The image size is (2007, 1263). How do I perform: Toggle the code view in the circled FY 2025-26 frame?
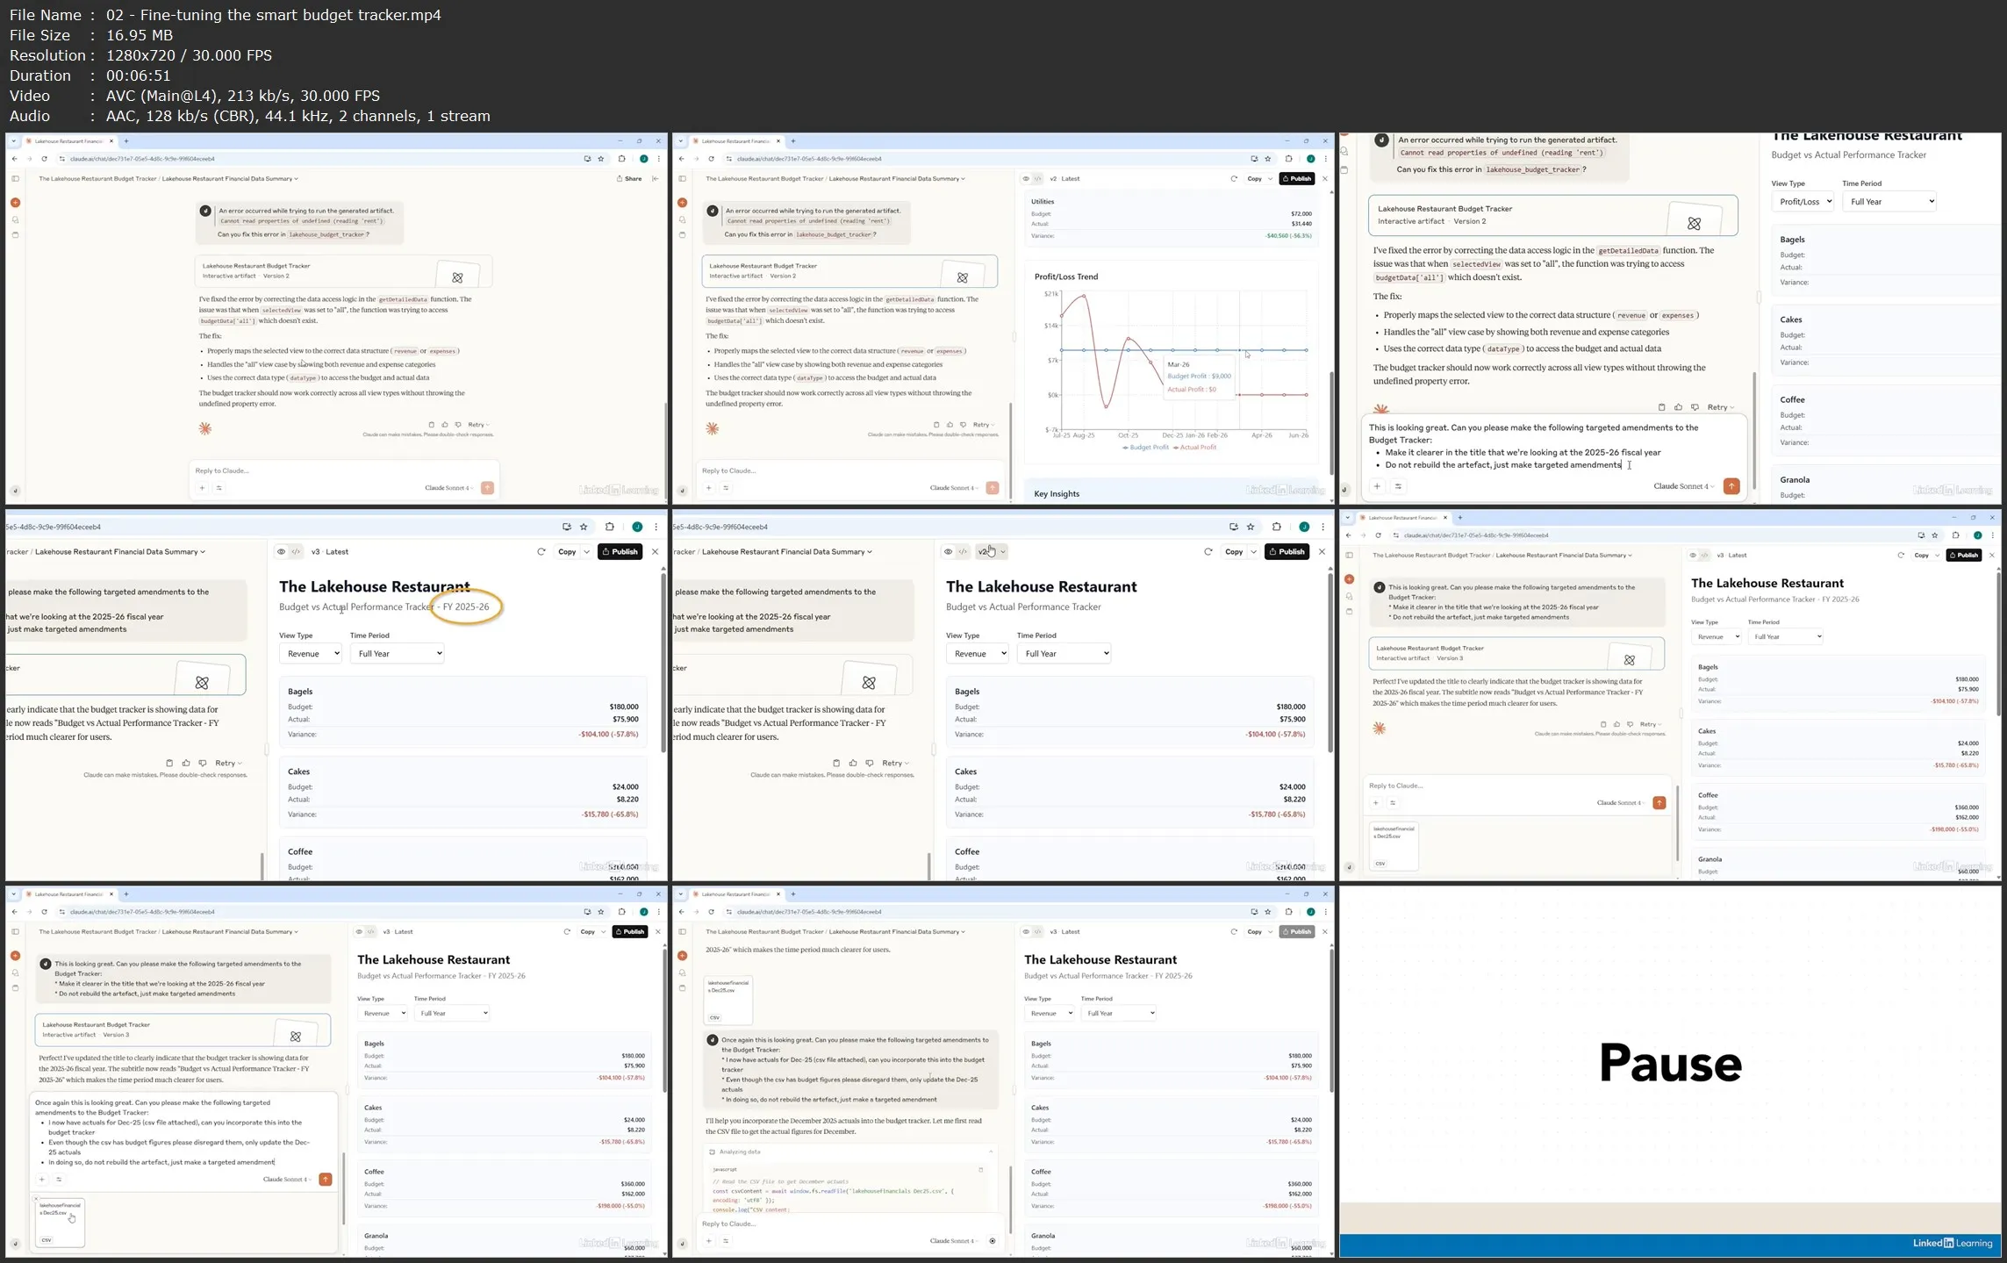pyautogui.click(x=296, y=552)
